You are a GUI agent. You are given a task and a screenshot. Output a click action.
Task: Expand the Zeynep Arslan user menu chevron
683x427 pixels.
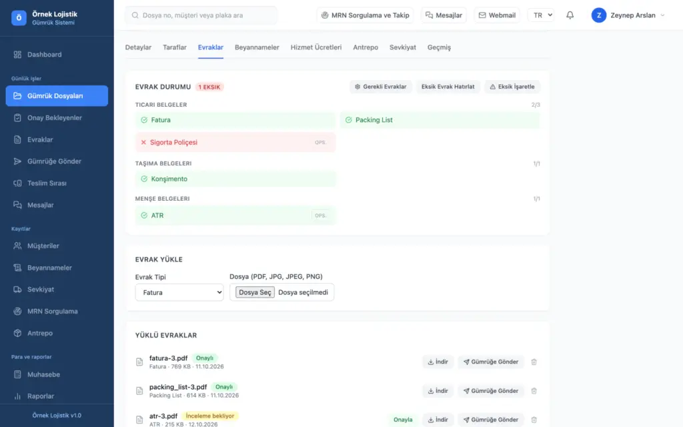[x=662, y=15]
